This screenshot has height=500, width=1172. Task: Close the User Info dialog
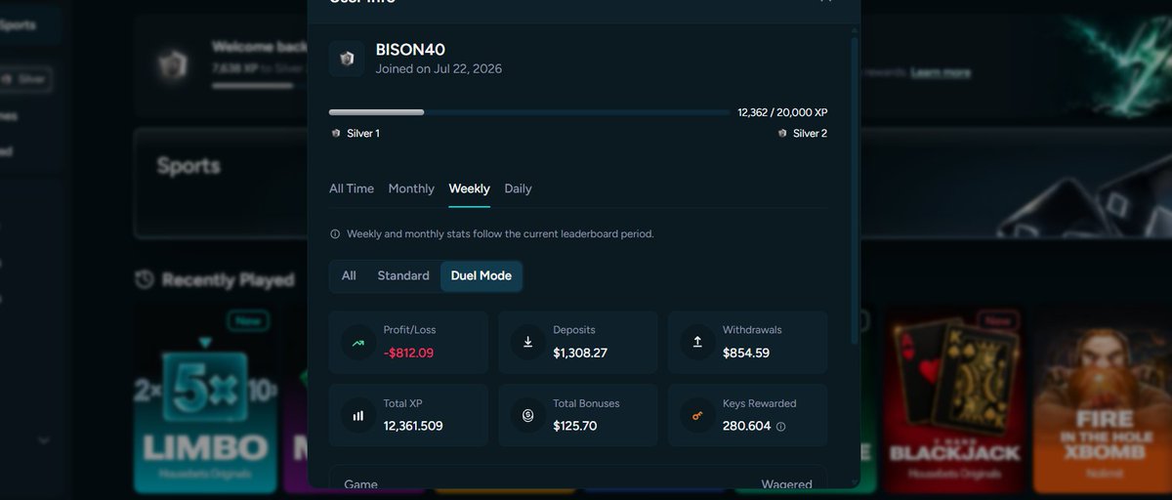(x=826, y=2)
